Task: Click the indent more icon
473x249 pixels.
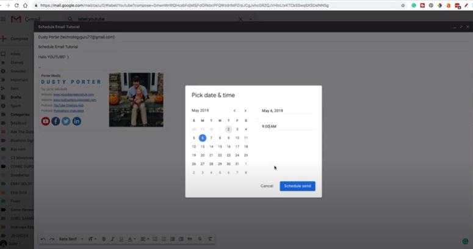Action: click(x=181, y=239)
